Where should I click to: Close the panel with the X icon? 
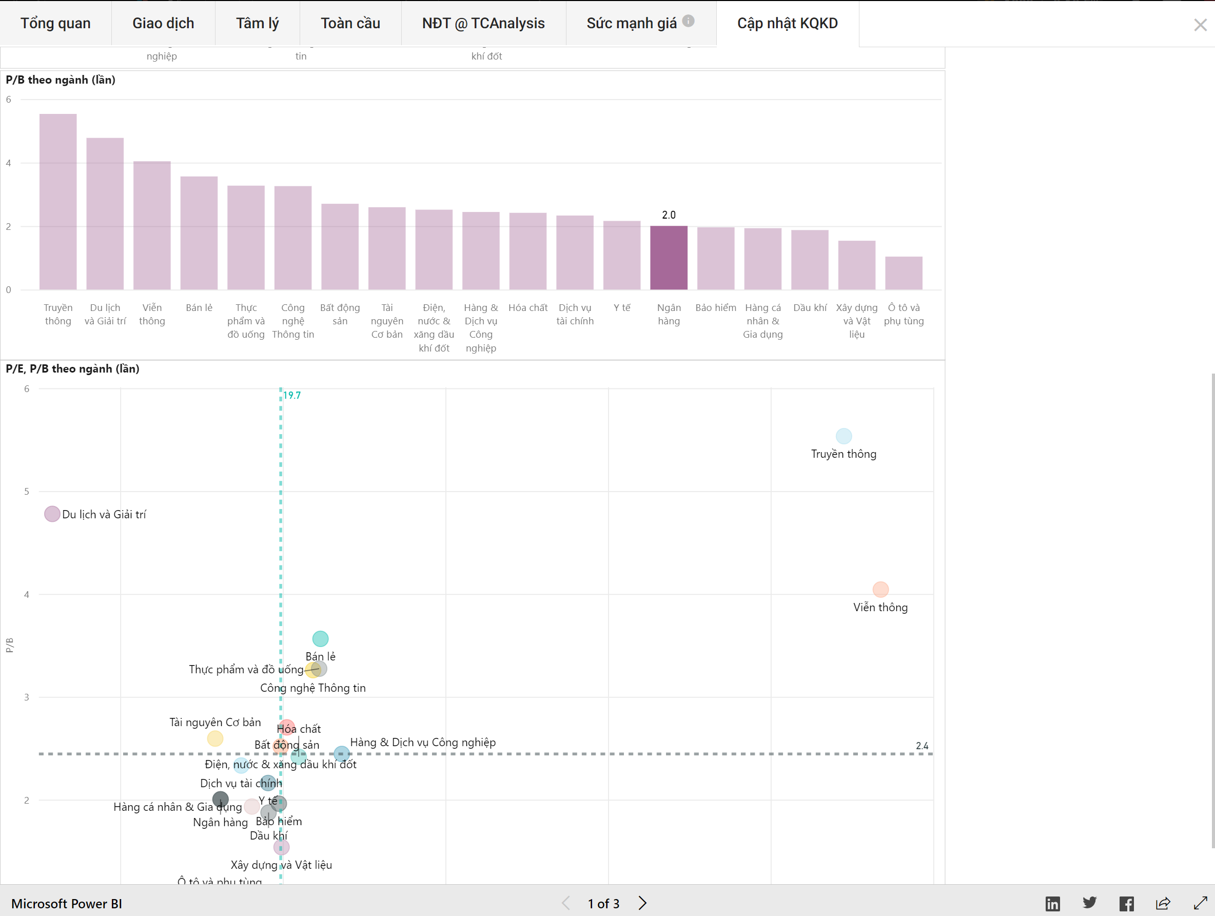coord(1200,25)
